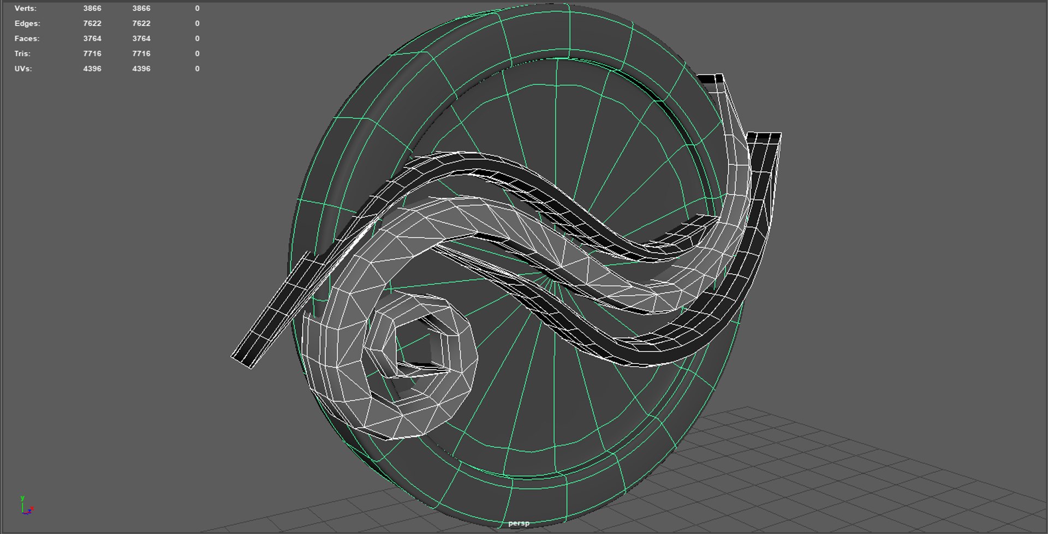Click the UVs: heads-up display label
Screen dimensions: 1048x534
(x=23, y=69)
